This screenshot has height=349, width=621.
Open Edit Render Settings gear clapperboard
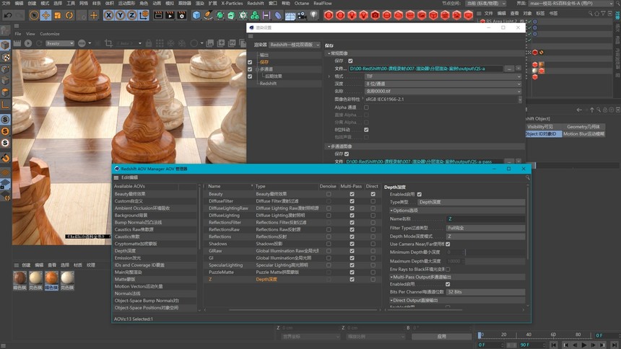(x=182, y=15)
